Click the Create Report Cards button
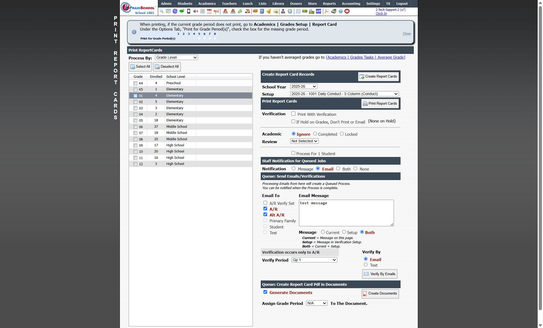Image resolution: width=543 pixels, height=328 pixels. 378,76
